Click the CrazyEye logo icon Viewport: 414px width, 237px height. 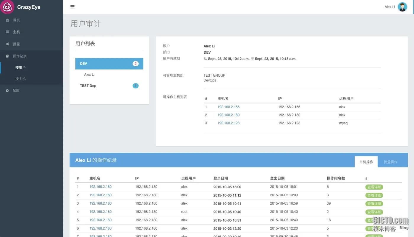7,7
